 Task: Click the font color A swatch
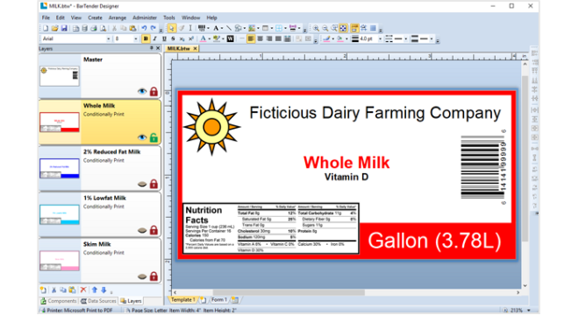click(x=204, y=38)
